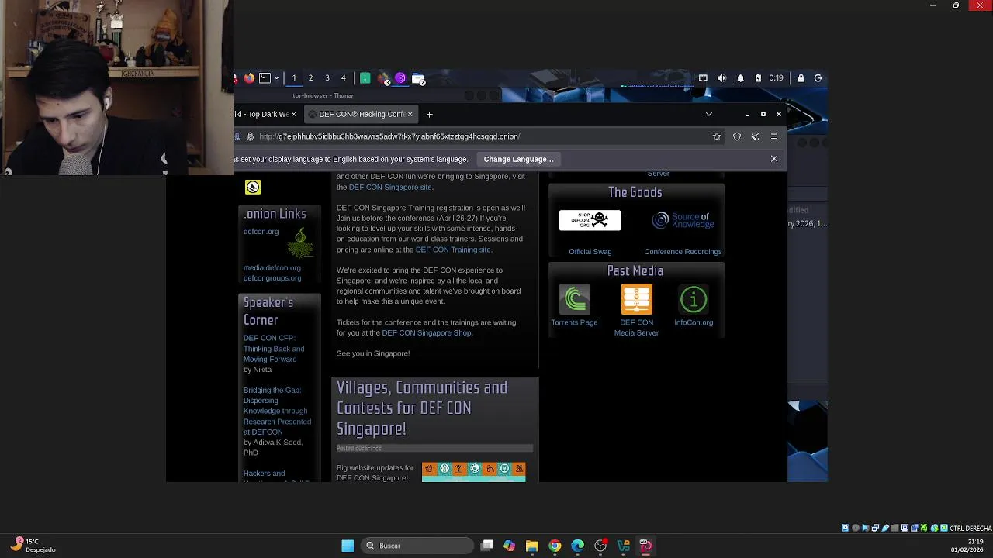This screenshot has width=993, height=558.
Task: Focus the .onion address URL field
Action: click(x=481, y=136)
